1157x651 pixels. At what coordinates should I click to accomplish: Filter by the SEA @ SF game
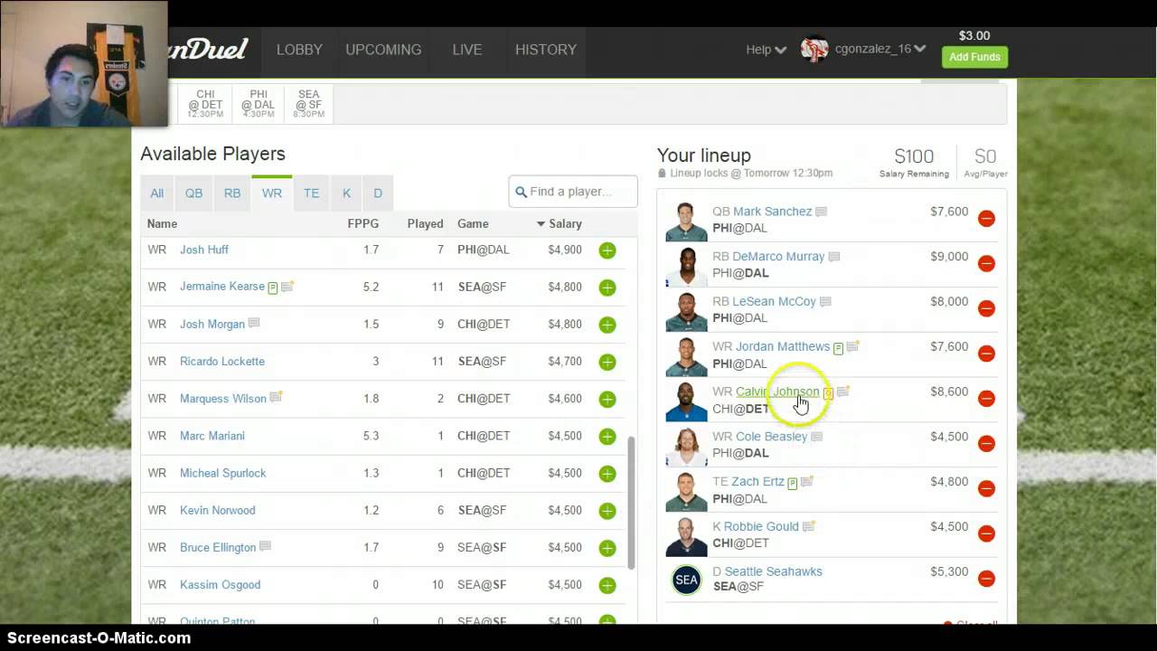(x=309, y=104)
